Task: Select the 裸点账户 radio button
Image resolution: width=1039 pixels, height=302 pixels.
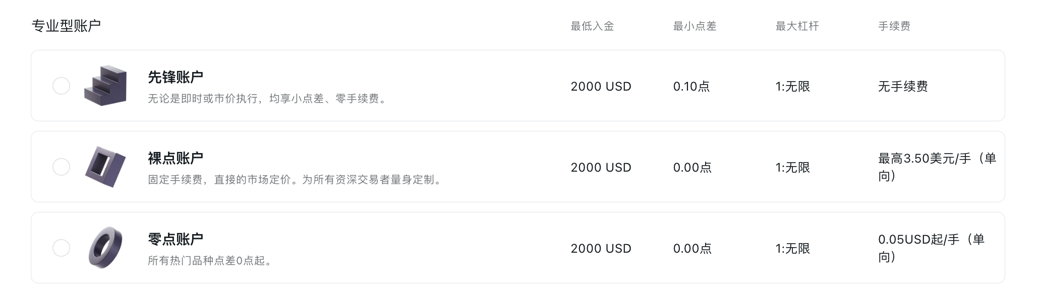Action: (x=62, y=166)
